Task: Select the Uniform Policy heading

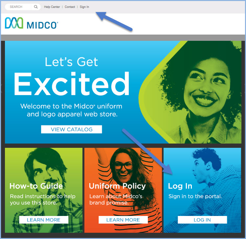Action: point(117,186)
